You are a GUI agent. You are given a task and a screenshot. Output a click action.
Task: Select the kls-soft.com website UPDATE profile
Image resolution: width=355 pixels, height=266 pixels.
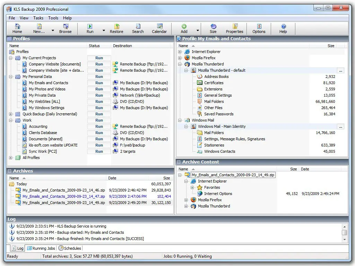53,145
